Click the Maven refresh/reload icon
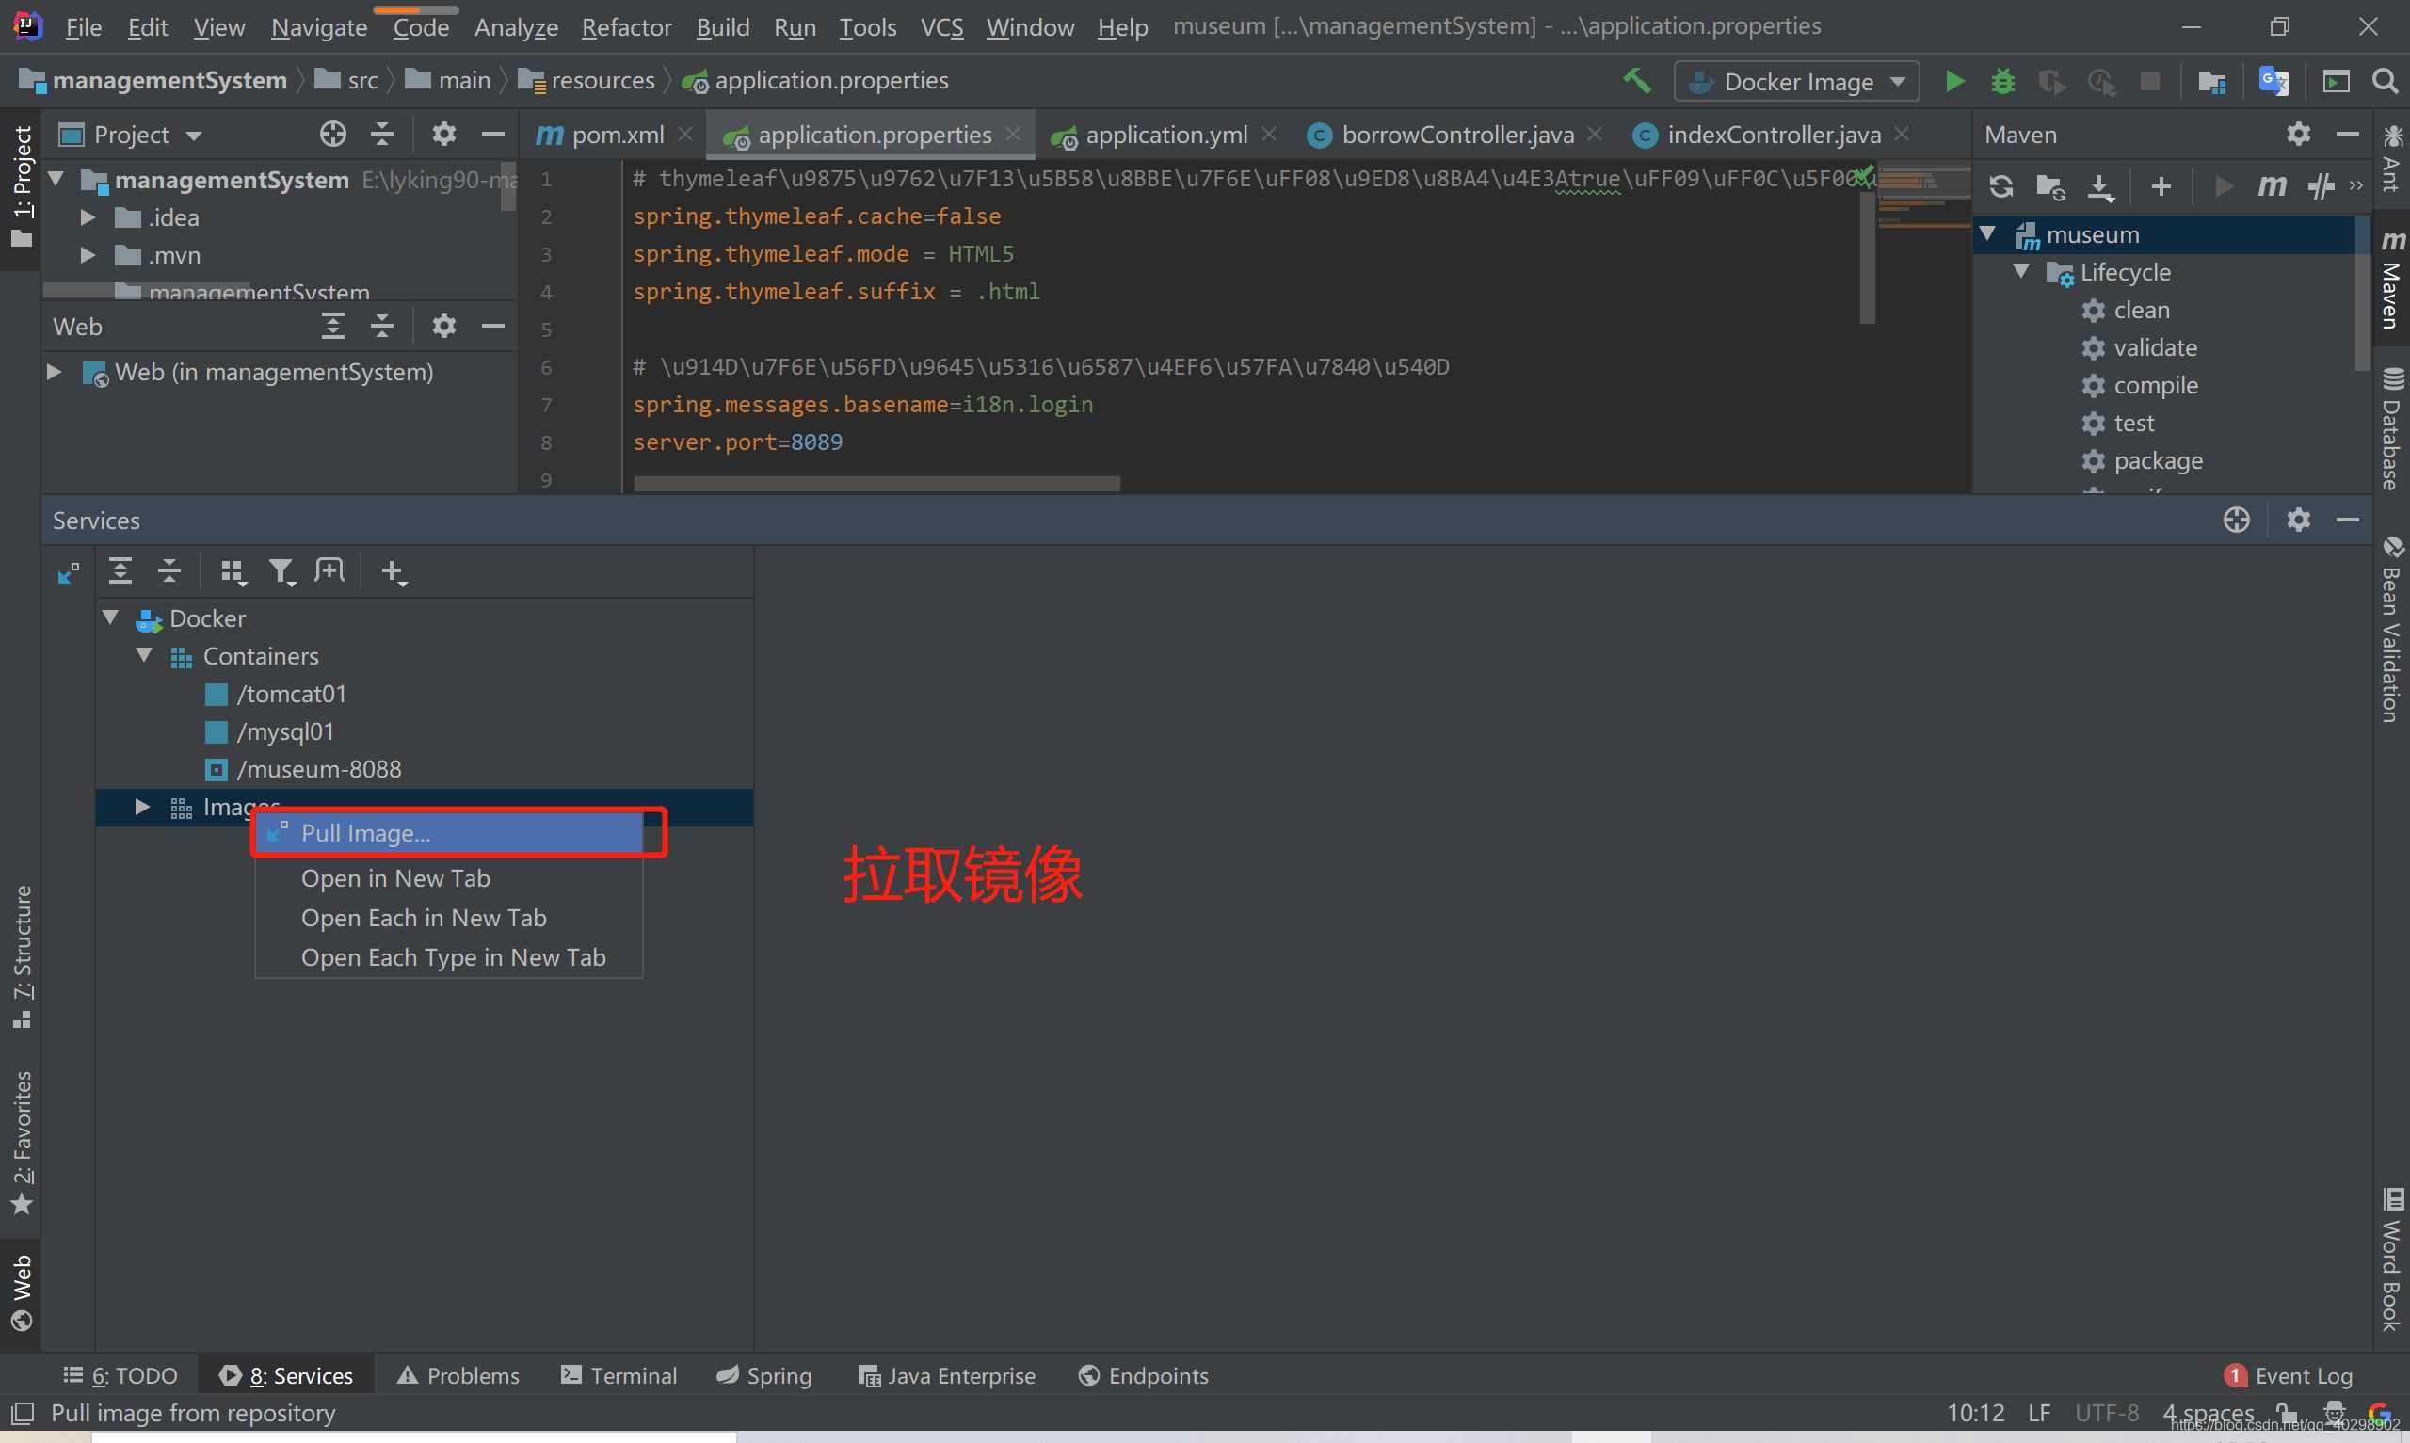This screenshot has height=1443, width=2410. point(1996,185)
